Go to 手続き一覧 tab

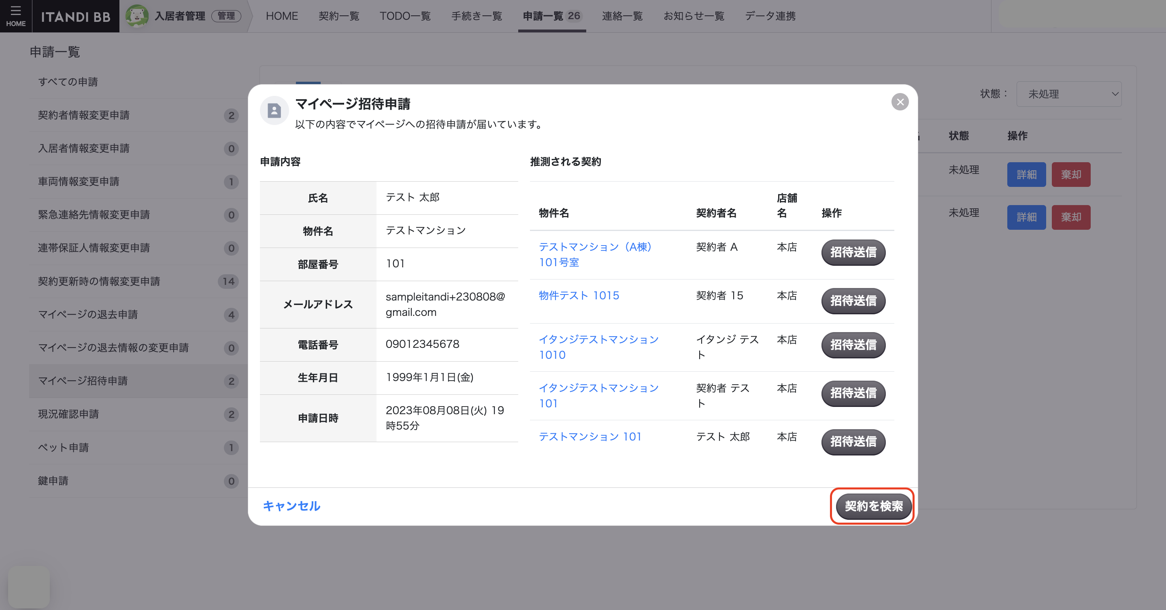tap(477, 16)
